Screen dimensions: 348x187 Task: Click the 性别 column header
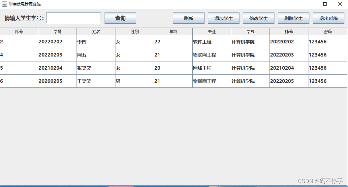[135, 32]
